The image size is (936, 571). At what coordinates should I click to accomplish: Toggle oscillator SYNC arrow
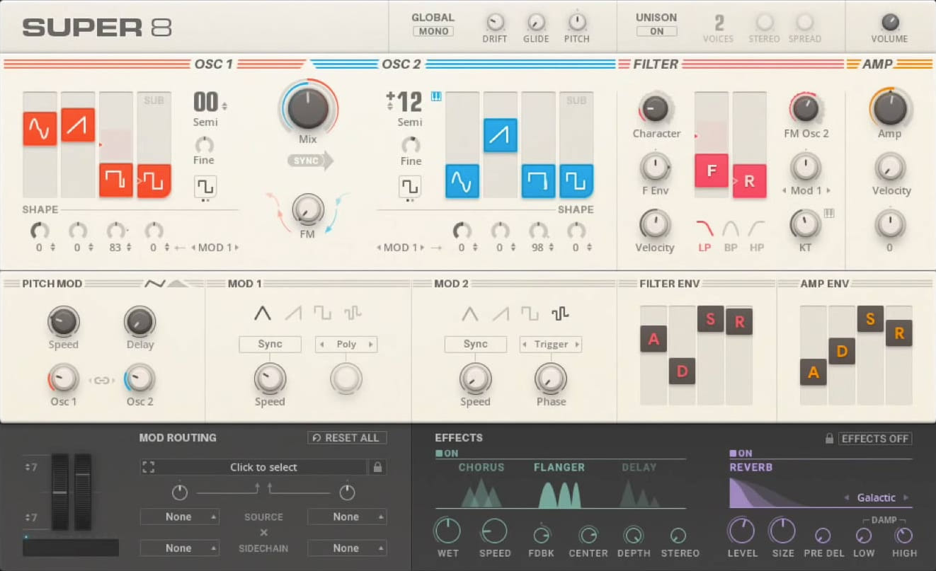coord(310,161)
